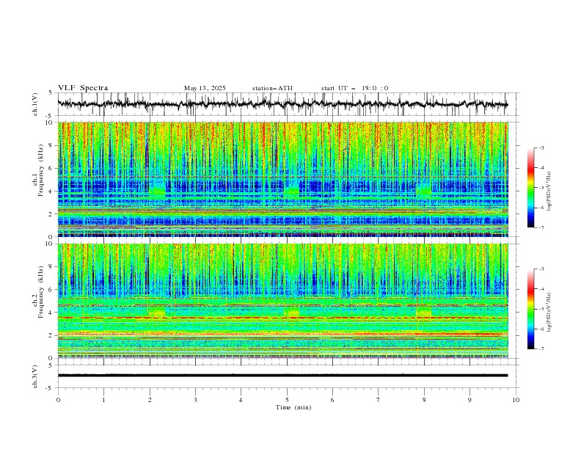Click the lower ch.2 PSD color bar
The height and width of the screenshot is (449, 581).
[x=531, y=309]
